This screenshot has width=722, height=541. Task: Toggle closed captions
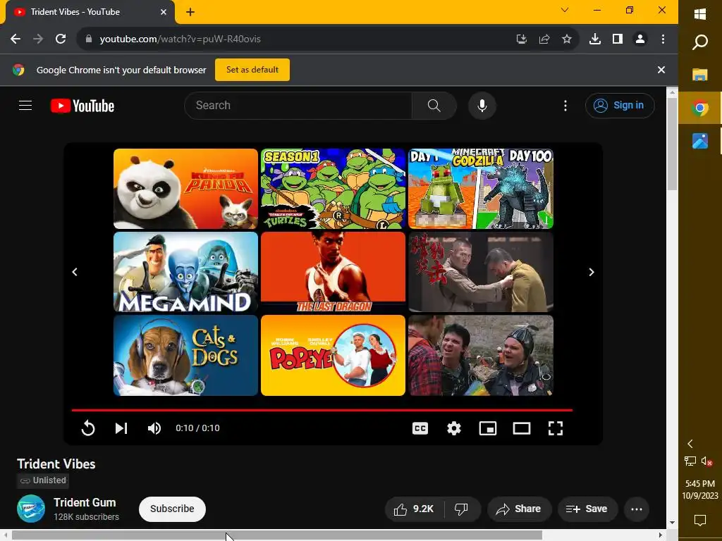[x=420, y=428]
